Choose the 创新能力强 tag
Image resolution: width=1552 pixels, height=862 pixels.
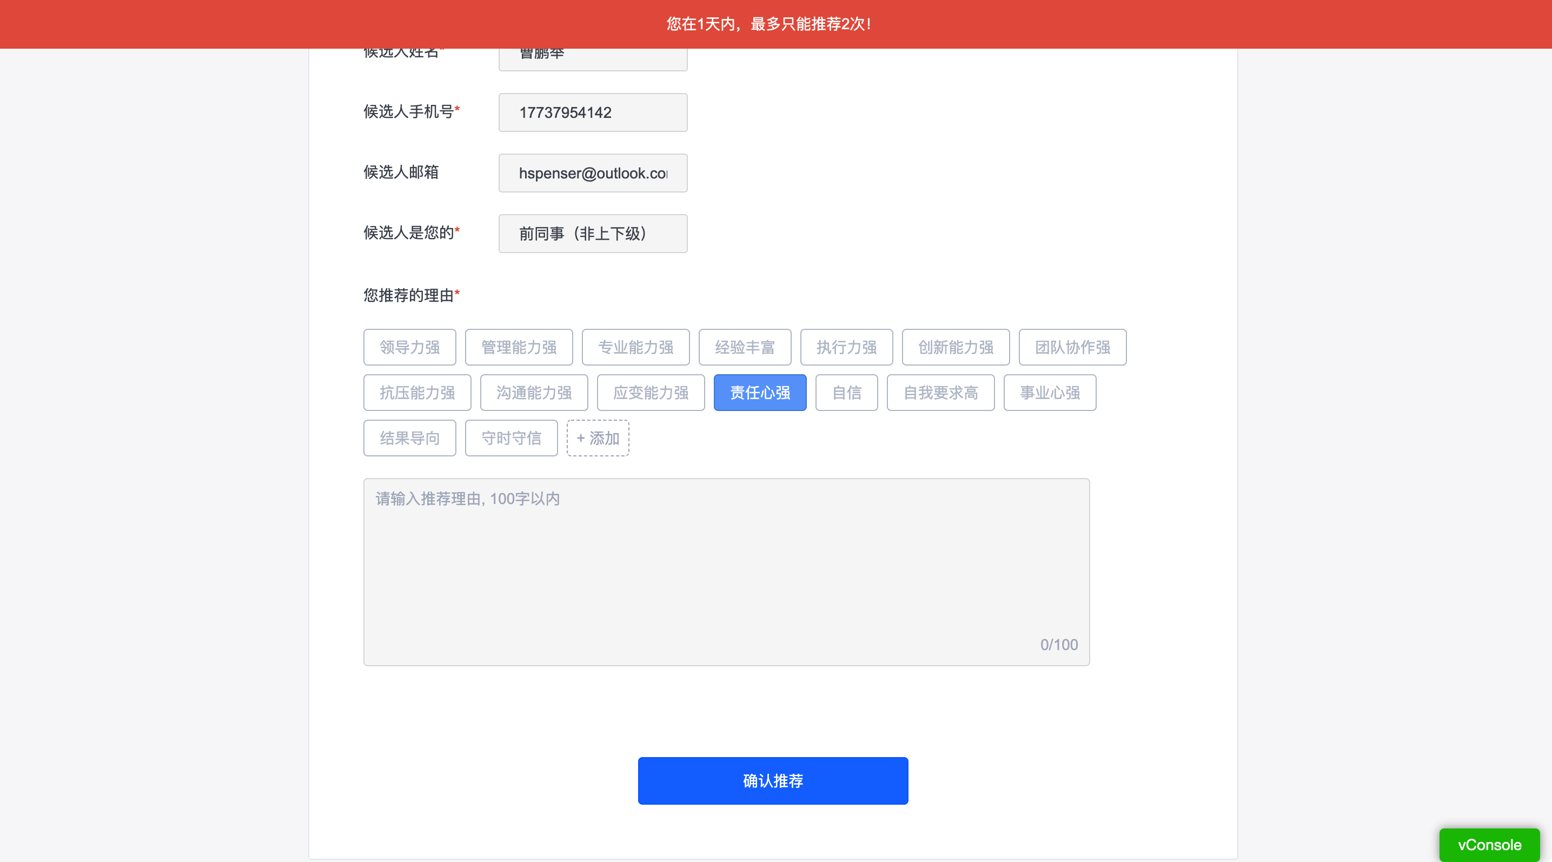tap(956, 347)
